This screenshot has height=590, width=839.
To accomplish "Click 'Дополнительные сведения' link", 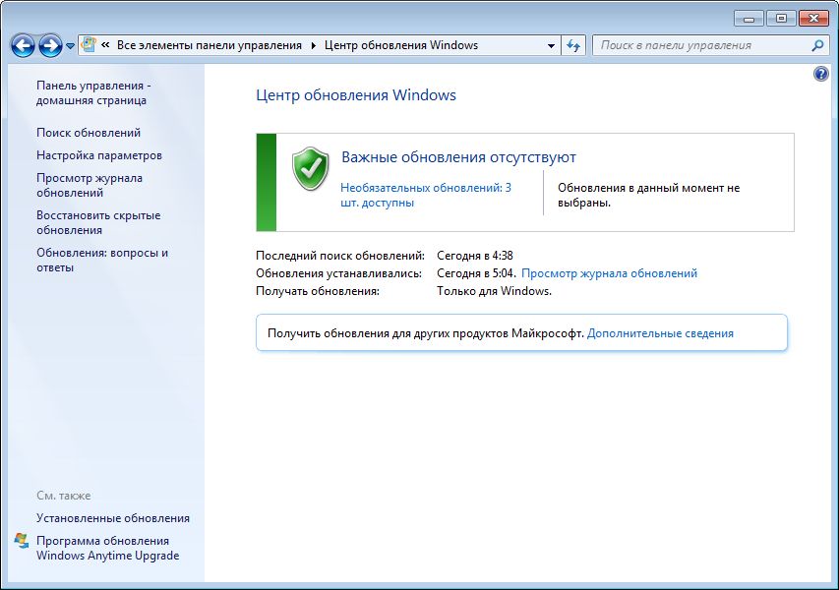I will [x=660, y=333].
